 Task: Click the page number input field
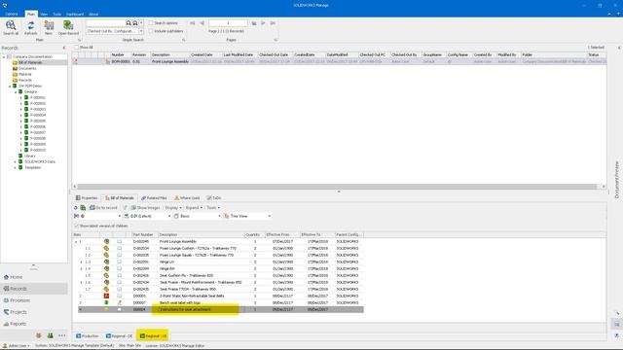coord(228,23)
